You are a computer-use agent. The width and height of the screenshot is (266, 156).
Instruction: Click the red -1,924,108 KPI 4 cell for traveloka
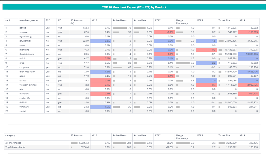point(249,94)
